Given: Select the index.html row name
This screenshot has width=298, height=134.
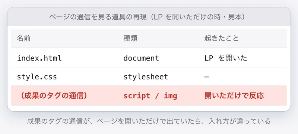Looking at the screenshot, I should tap(39, 58).
